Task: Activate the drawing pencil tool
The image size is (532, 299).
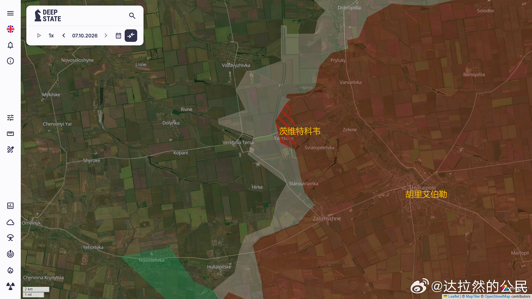Action: coord(10,150)
